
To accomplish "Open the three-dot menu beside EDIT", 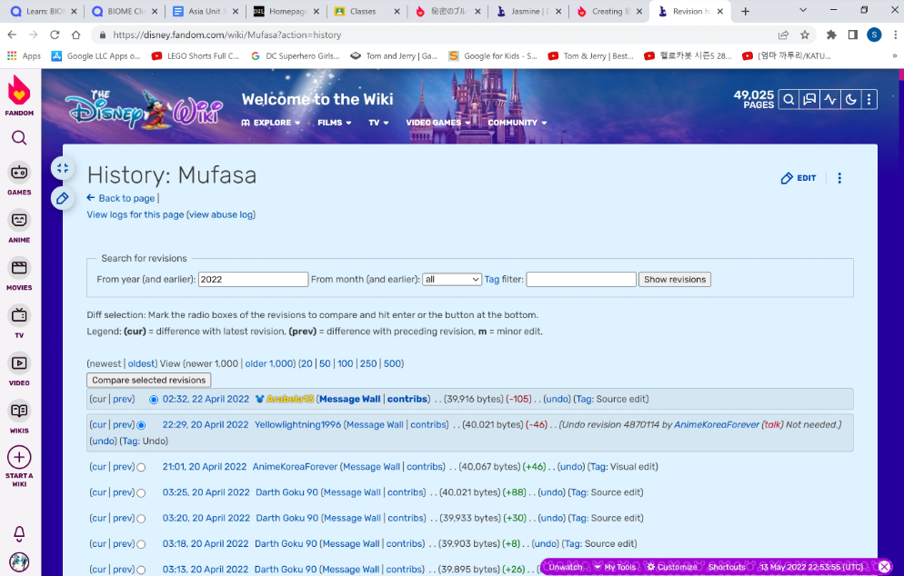I will point(839,178).
